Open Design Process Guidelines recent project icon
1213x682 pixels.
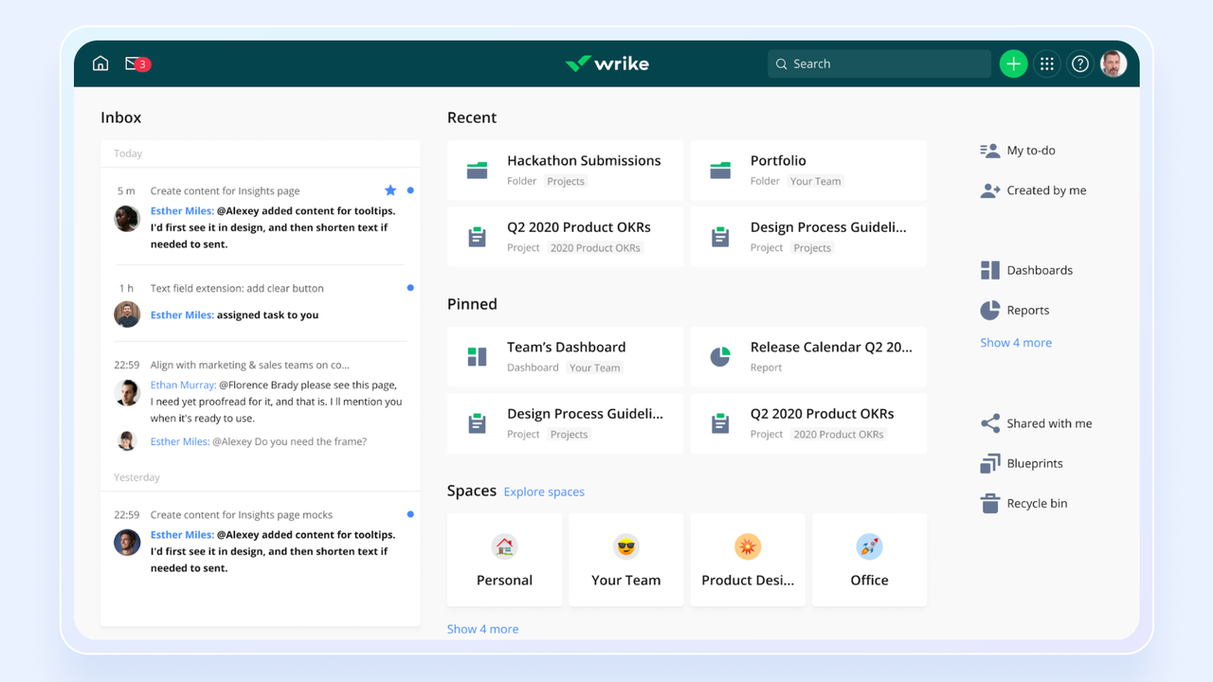[720, 237]
